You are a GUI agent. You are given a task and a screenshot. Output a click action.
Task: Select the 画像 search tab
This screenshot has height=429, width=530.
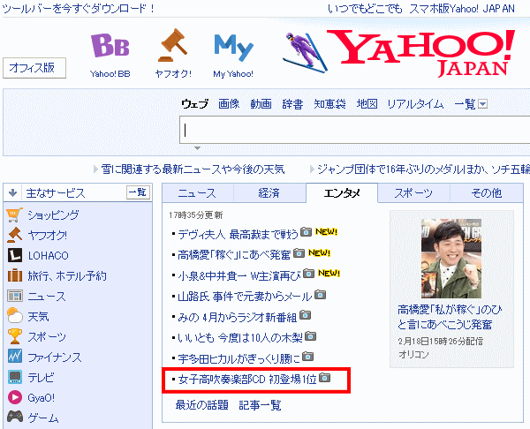229,103
